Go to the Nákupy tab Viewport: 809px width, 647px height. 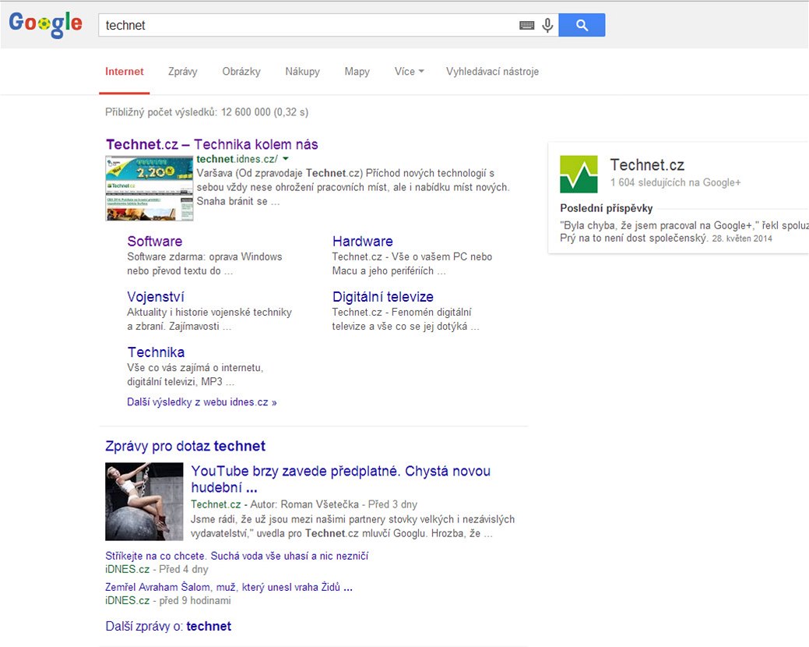302,72
